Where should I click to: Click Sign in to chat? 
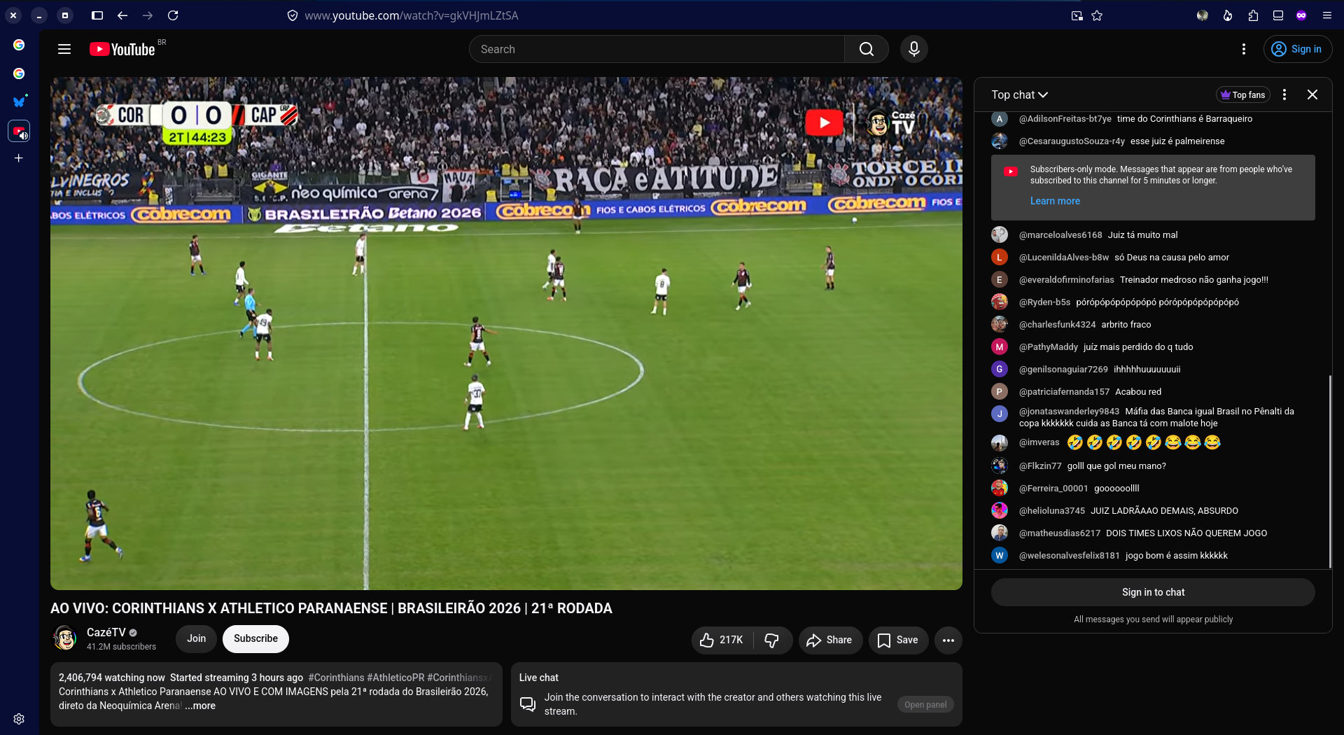pyautogui.click(x=1153, y=592)
